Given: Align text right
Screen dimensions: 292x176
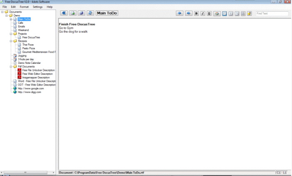Looking at the screenshot, I should 237,14.
